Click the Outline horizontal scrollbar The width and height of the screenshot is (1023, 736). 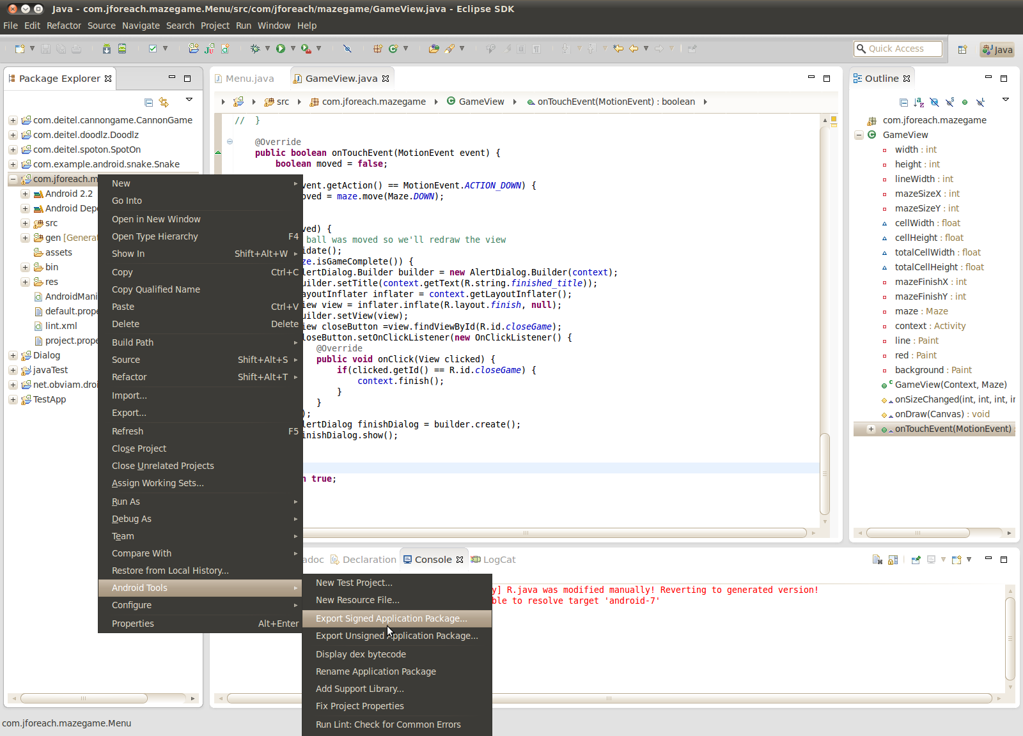tap(918, 533)
